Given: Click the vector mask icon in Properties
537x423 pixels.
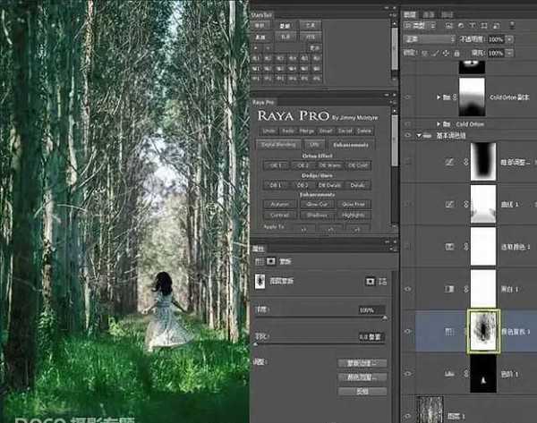Looking at the screenshot, I should click(x=384, y=281).
